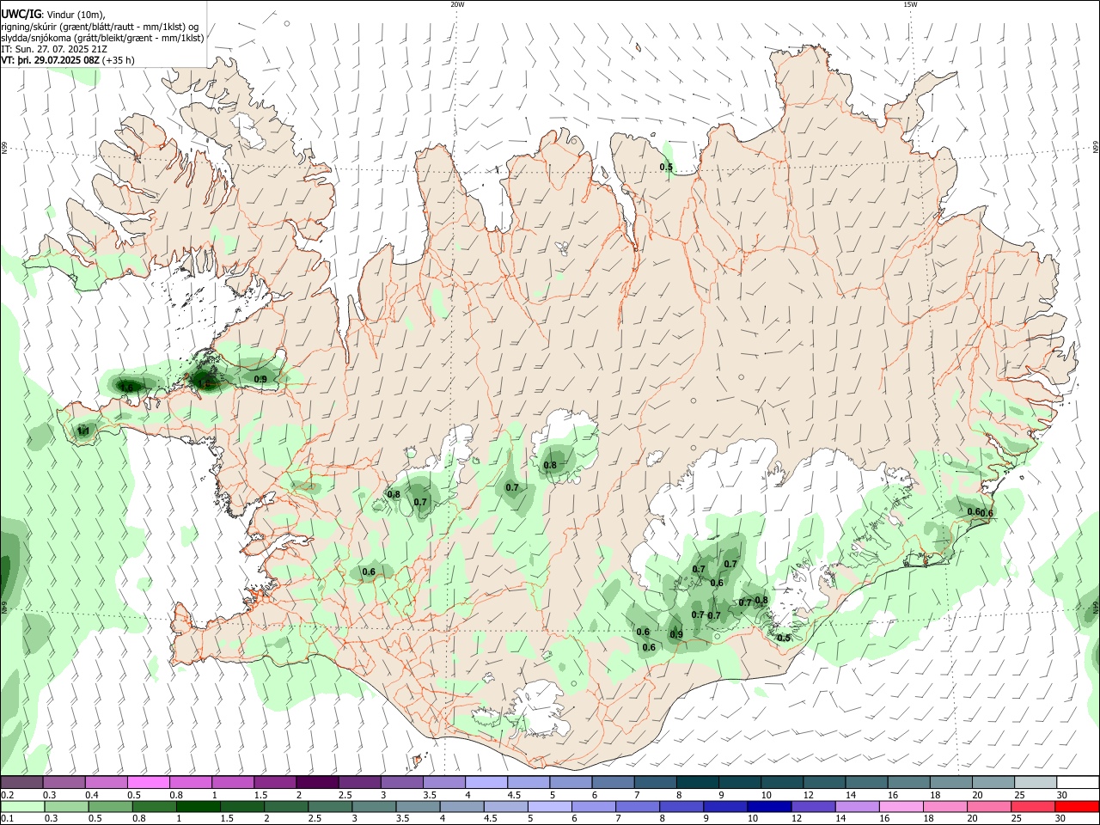The image size is (1100, 825).
Task: Pick the deep blue 10 swatch in the rain scale
Action: tap(768, 807)
